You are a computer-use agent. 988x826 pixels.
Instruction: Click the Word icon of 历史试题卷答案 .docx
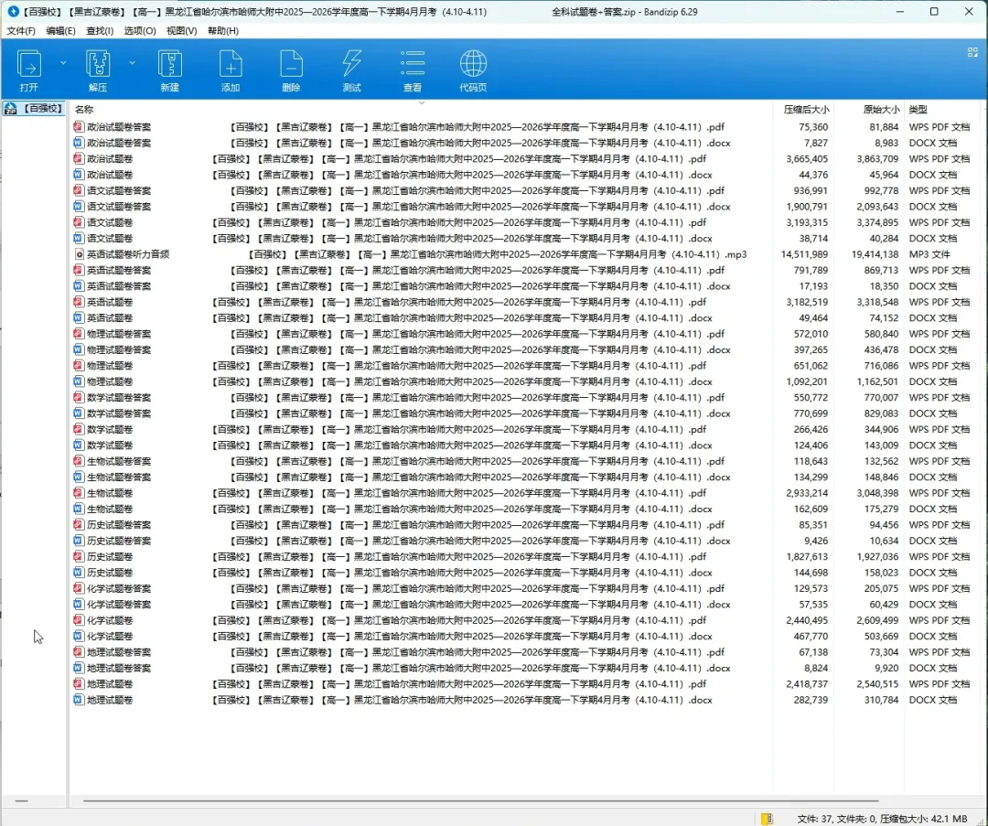[x=79, y=541]
